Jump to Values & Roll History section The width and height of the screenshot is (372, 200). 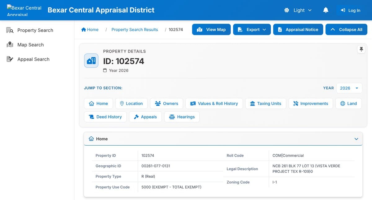[x=214, y=104]
